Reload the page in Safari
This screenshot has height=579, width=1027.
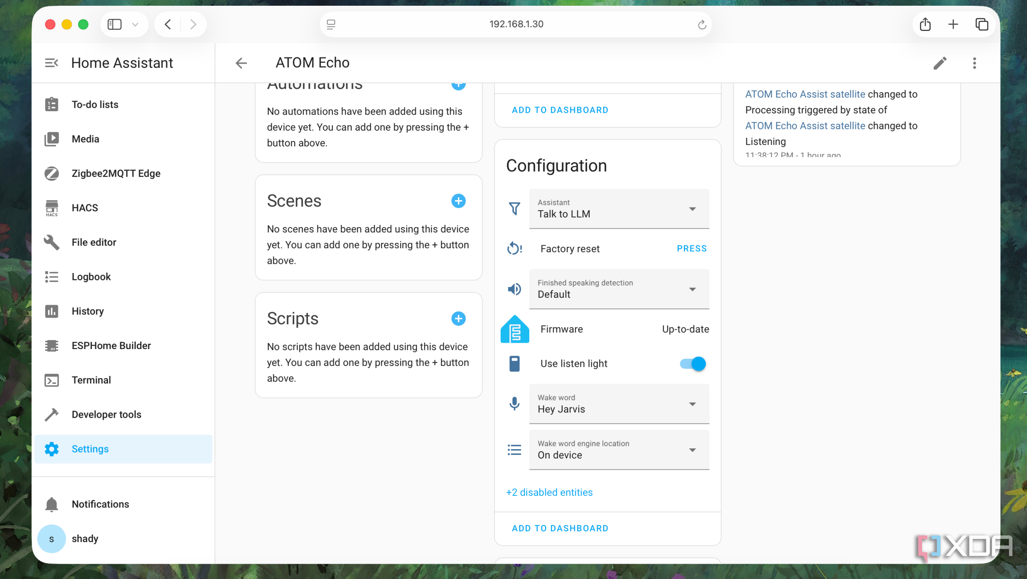(x=702, y=24)
